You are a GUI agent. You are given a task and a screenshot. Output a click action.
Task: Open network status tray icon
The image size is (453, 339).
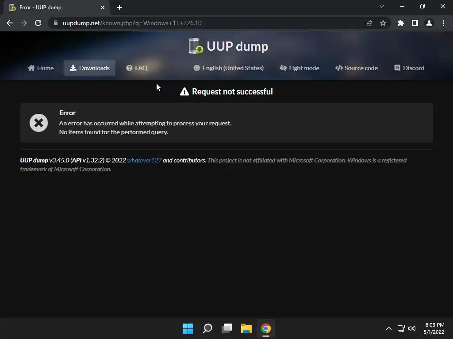point(401,328)
